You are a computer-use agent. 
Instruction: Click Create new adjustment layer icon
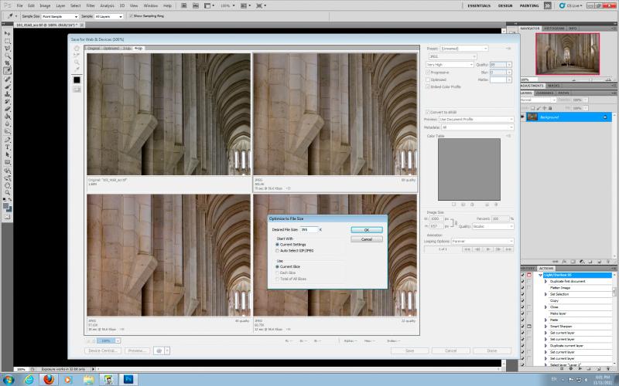(x=582, y=262)
